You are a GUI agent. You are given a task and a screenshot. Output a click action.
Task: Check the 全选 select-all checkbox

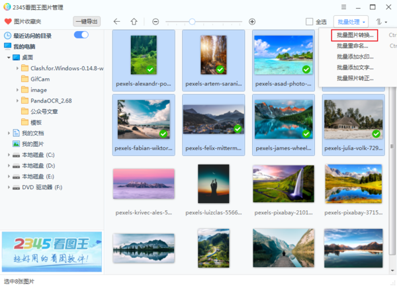309,22
